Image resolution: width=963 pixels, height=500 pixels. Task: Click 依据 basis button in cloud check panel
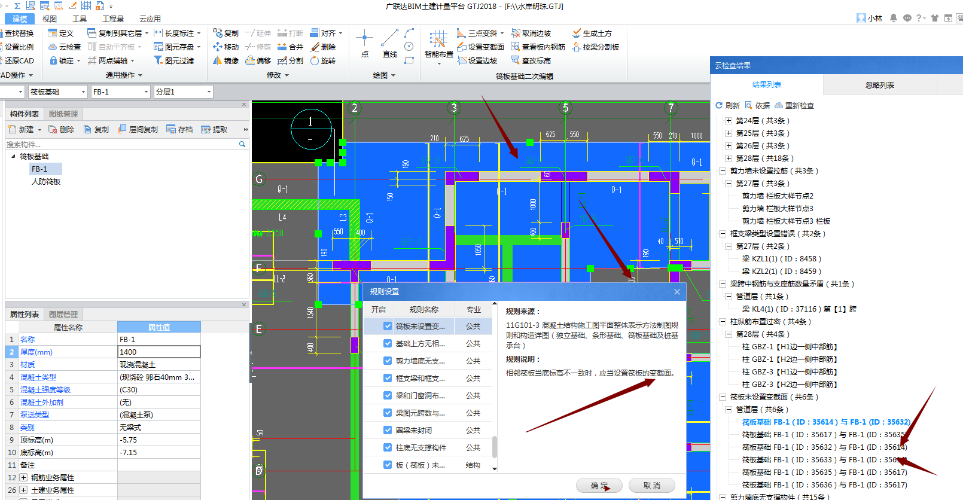tap(757, 105)
